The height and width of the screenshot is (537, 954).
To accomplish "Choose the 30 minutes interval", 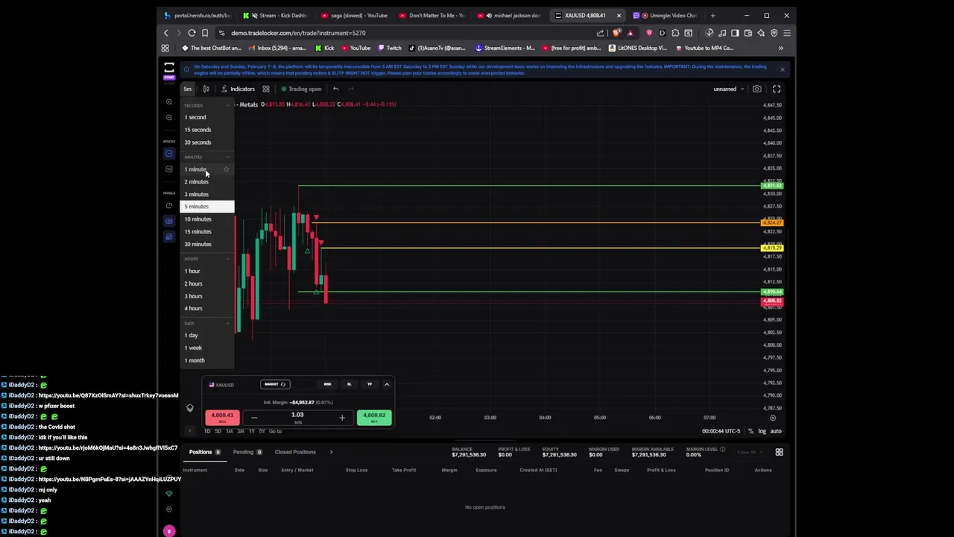I will tap(198, 244).
